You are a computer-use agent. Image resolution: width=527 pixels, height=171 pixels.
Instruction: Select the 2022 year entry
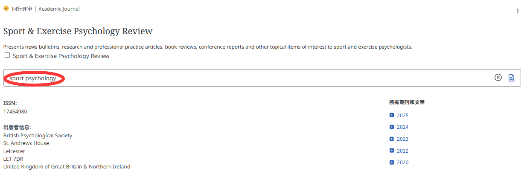click(x=402, y=151)
